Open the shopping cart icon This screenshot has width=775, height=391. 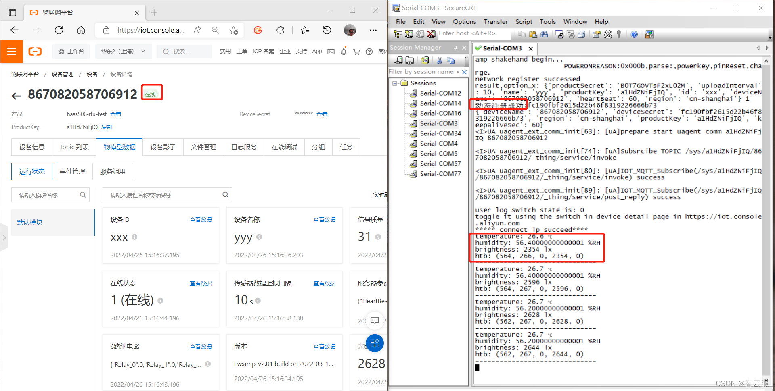coord(356,52)
